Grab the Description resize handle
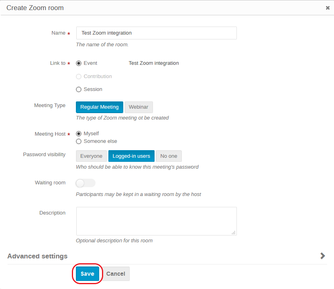 (234, 233)
